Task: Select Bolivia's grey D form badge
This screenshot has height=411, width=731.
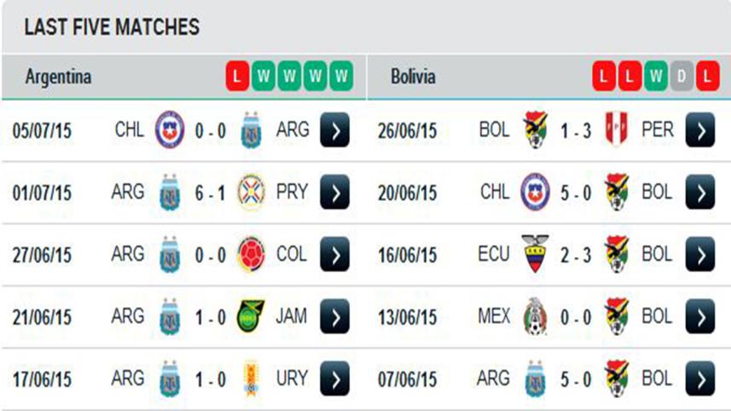Action: click(x=681, y=77)
